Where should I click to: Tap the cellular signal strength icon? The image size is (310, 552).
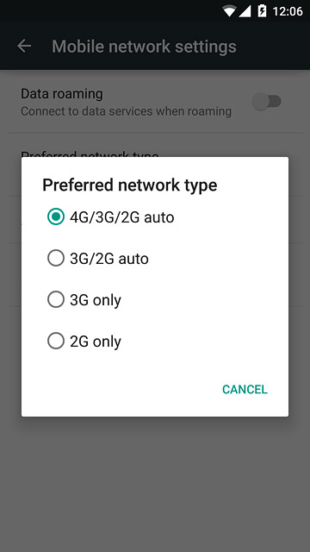click(245, 11)
